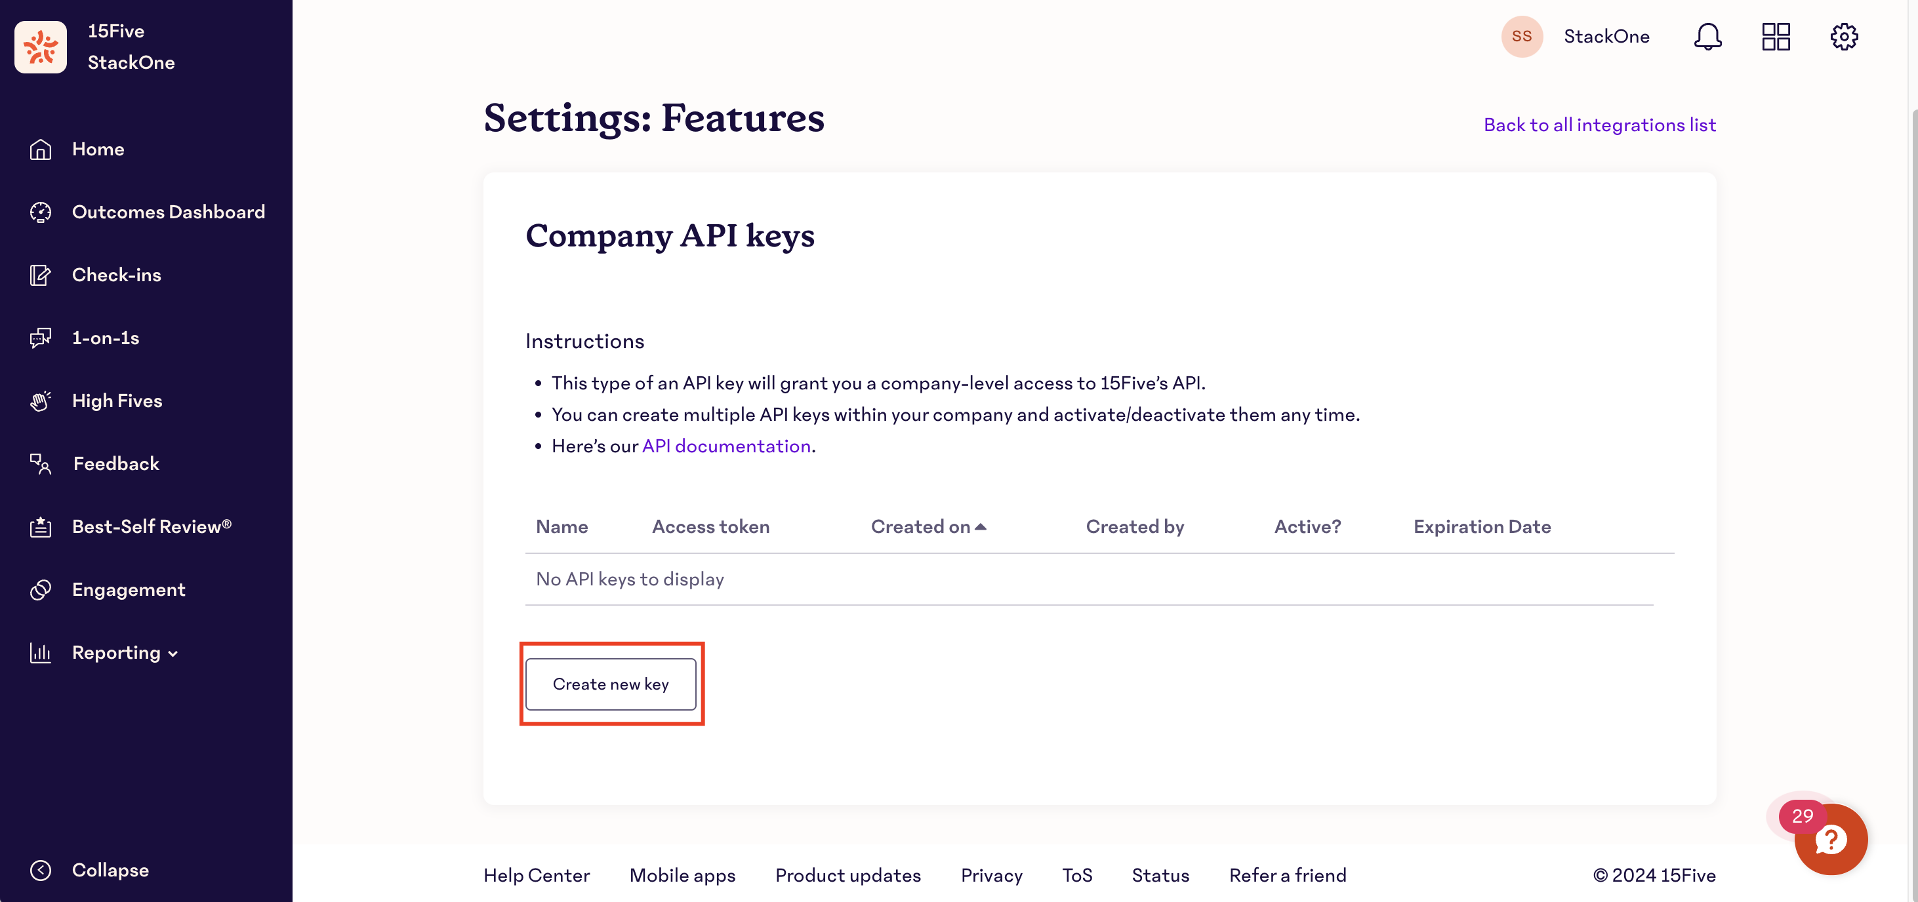Go back to all integrations list
1918x902 pixels.
(1600, 125)
